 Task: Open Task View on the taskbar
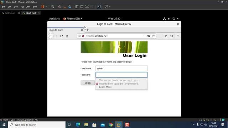click(x=69, y=125)
